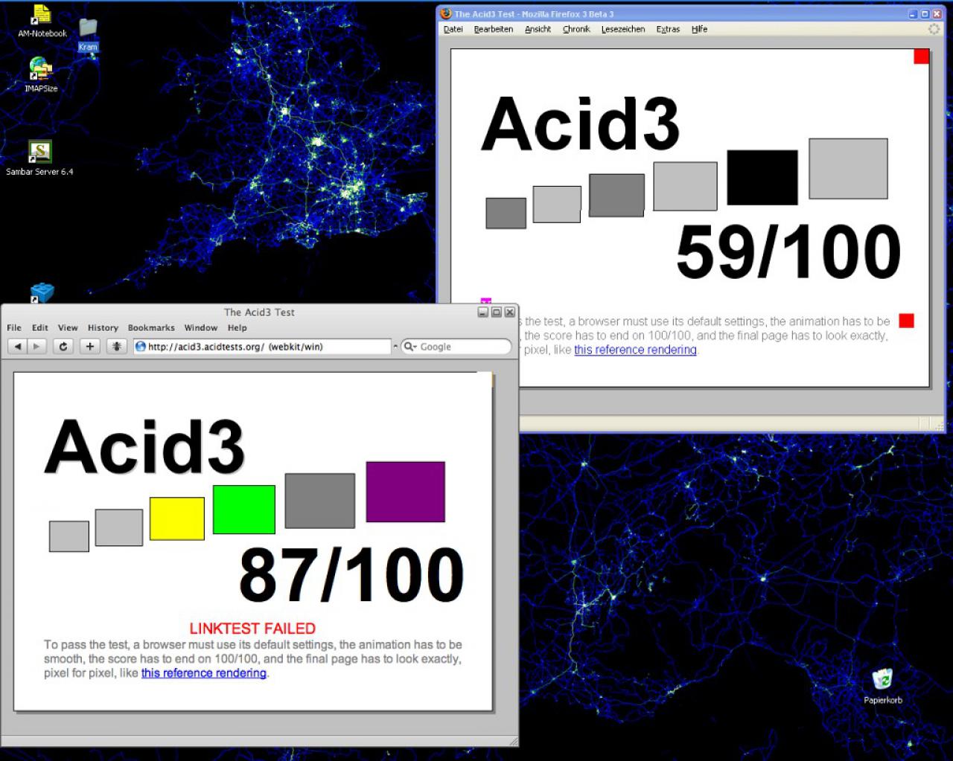The image size is (953, 761).
Task: Minimize the WebKit browser window
Action: (483, 312)
